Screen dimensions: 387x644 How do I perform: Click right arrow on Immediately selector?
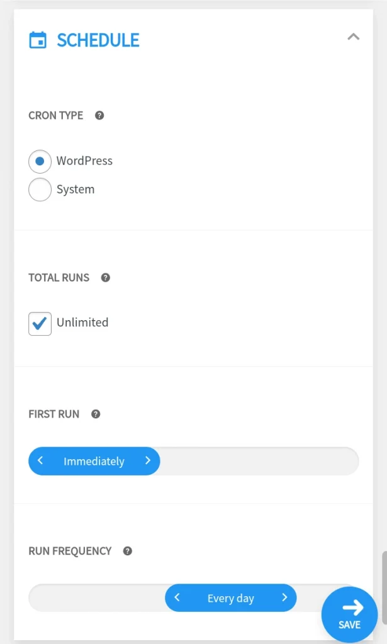148,460
